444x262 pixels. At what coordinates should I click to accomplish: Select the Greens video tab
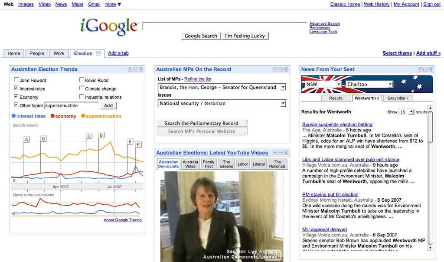(x=226, y=164)
